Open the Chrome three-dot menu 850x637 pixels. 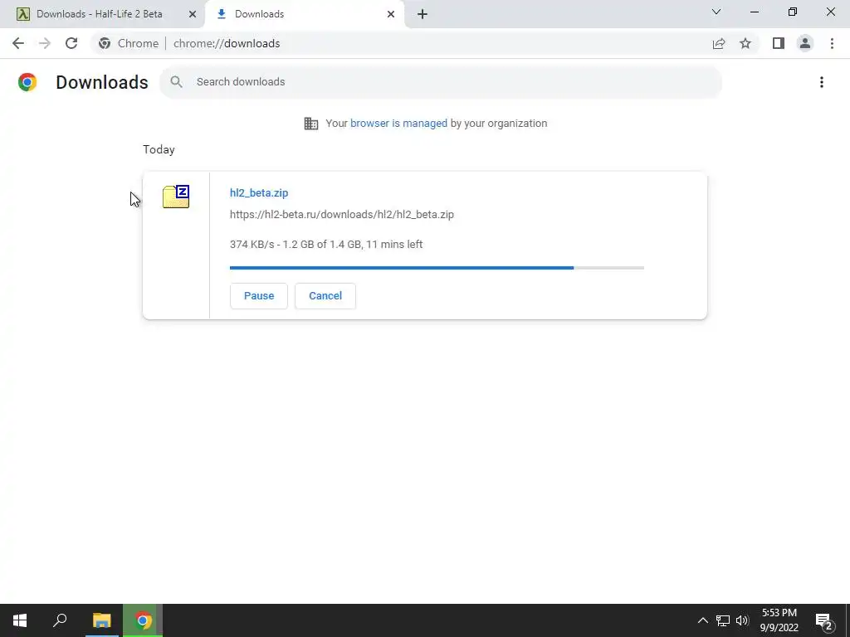(832, 43)
